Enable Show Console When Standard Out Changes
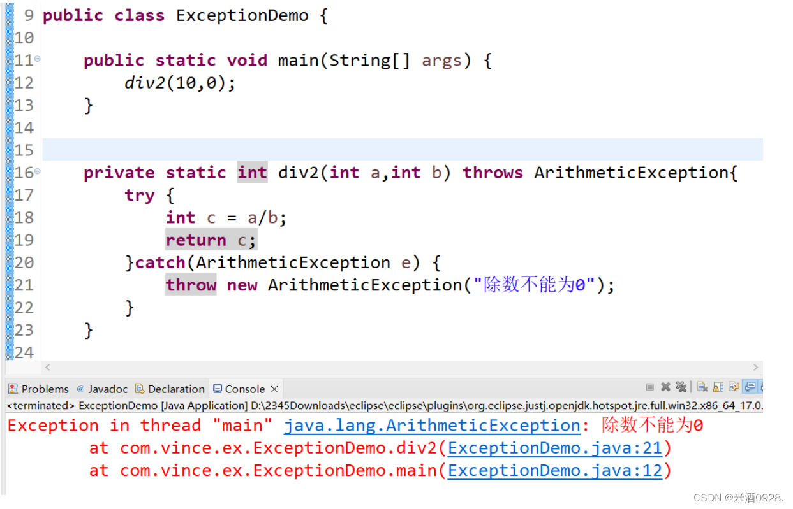The image size is (793, 509). click(x=752, y=387)
